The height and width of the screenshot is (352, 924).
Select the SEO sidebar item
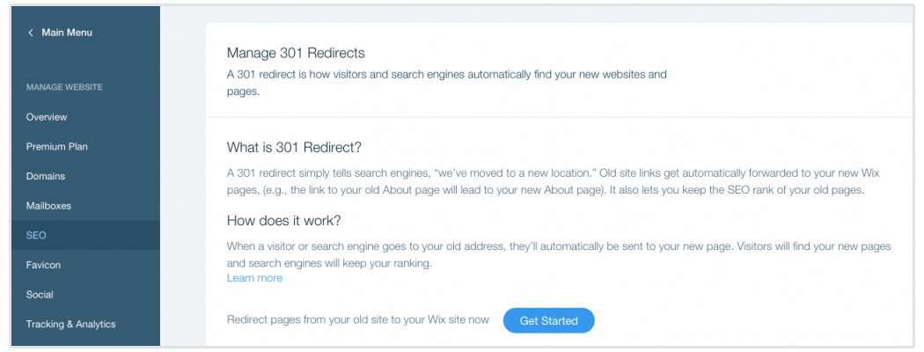click(36, 236)
